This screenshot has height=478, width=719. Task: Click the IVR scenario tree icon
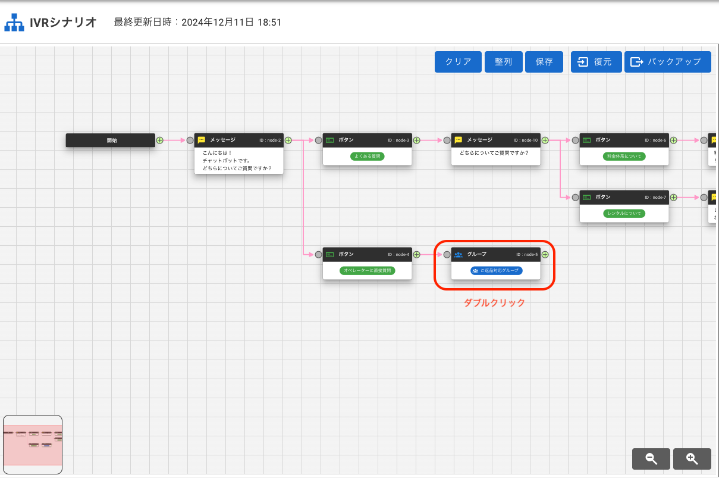pos(14,23)
